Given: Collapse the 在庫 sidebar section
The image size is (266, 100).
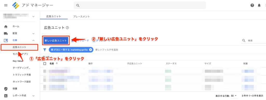Looking at the screenshot, I should point(34,40).
